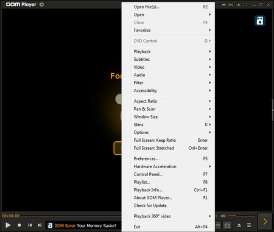This screenshot has height=232, width=274.
Task: Expand side panel with orange chevron
Action: point(265,222)
